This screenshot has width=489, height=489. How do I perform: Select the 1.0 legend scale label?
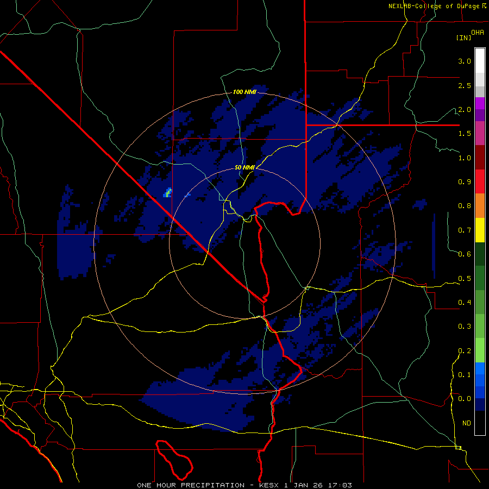click(465, 158)
